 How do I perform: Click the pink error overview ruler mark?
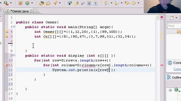coord(162,65)
